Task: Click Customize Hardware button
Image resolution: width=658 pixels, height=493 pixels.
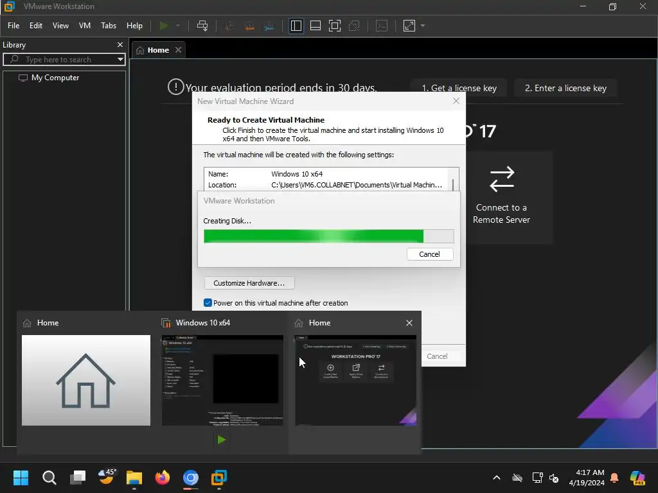Action: click(249, 283)
